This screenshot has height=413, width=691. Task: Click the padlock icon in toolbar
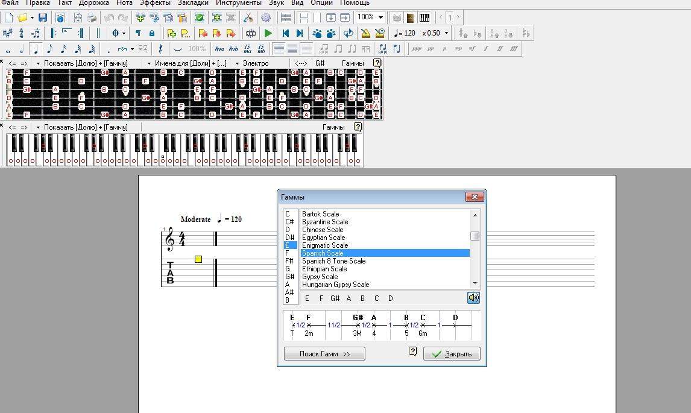pos(151,33)
